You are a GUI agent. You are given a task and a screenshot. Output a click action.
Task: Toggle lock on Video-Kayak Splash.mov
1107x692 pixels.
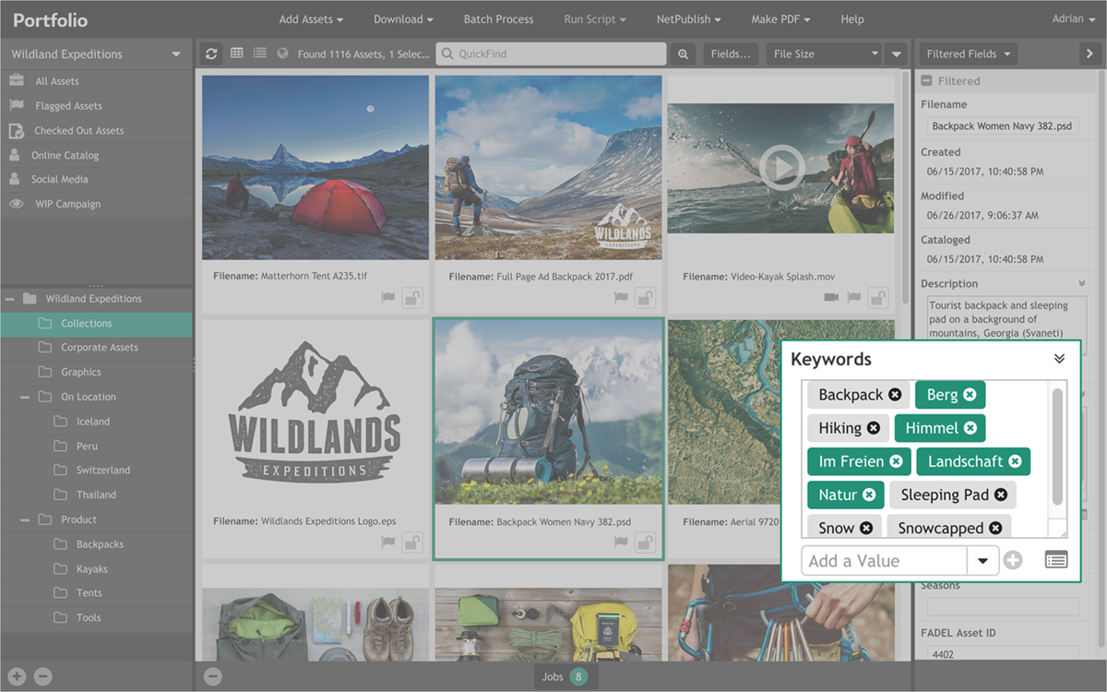click(877, 298)
